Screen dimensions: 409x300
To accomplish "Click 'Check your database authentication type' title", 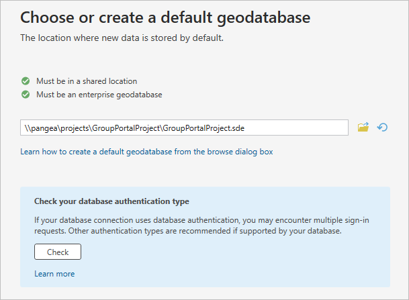I will (111, 201).
